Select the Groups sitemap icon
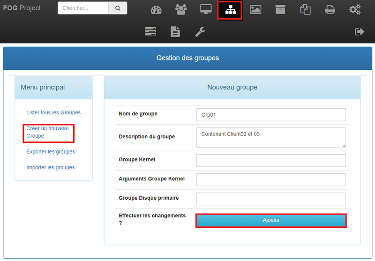This screenshot has height=261, width=375. point(230,10)
